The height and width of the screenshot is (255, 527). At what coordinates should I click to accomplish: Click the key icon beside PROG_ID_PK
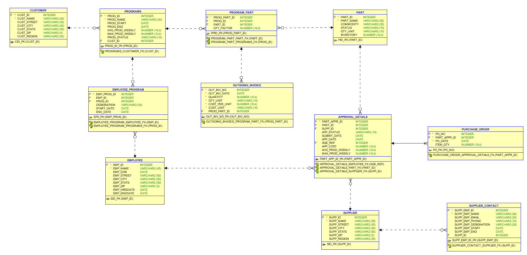click(102, 46)
